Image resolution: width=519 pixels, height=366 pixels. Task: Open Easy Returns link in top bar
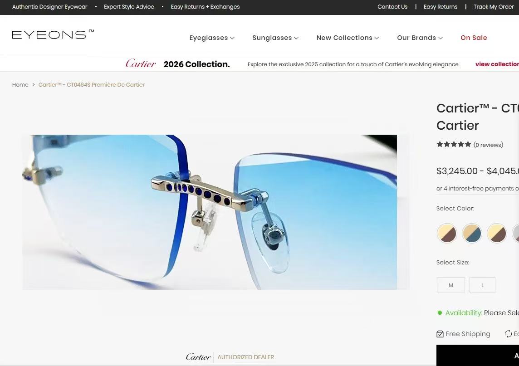[x=440, y=7]
